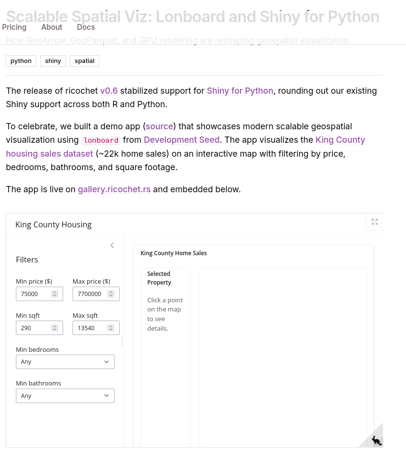Click the lonboard code text
The height and width of the screenshot is (459, 406).
pos(101,140)
